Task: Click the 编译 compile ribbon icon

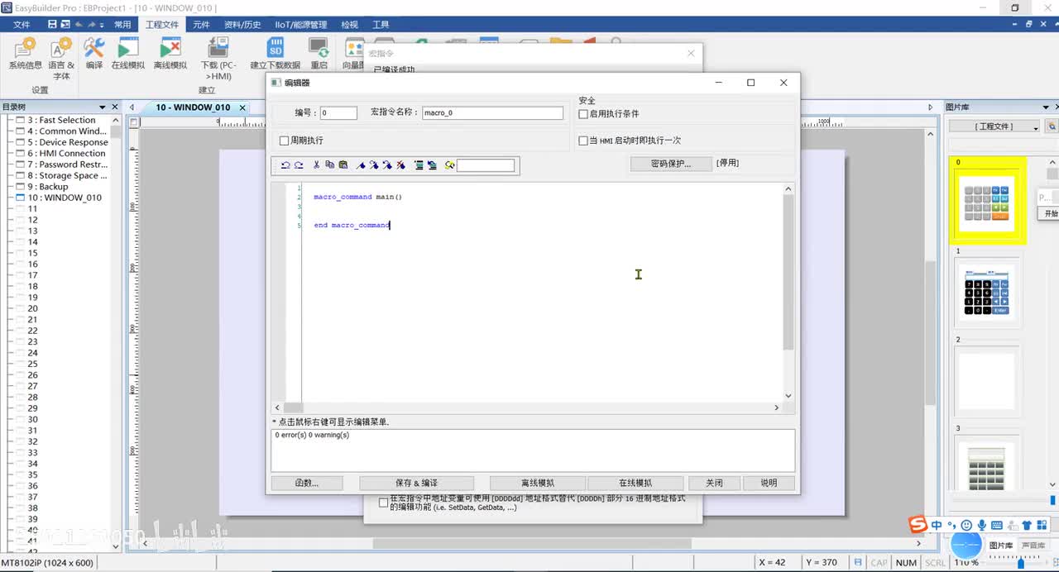Action: 94,54
